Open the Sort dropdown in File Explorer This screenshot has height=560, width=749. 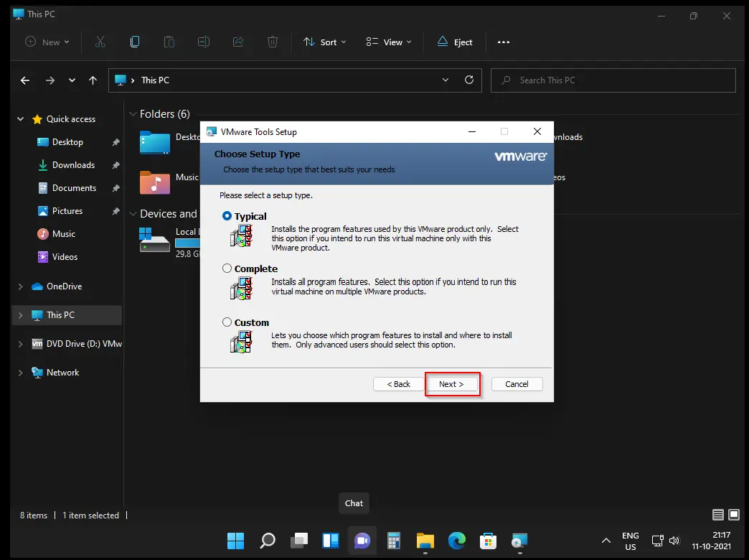pos(325,42)
